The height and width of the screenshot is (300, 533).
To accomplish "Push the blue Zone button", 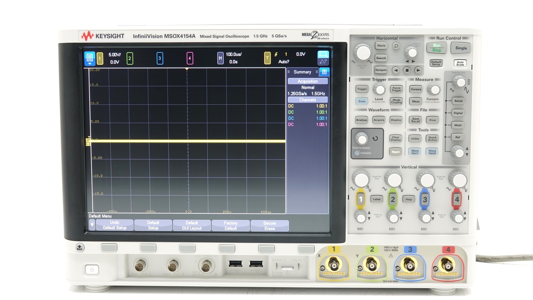I will (362, 101).
